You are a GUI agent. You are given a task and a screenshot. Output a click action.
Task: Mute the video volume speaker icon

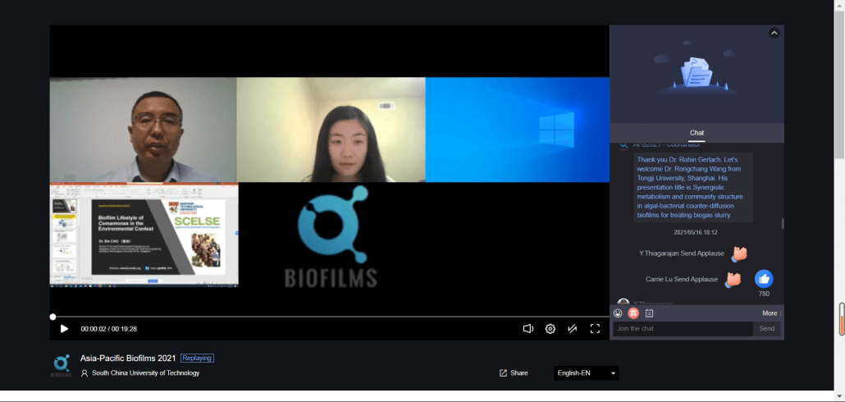(x=528, y=329)
